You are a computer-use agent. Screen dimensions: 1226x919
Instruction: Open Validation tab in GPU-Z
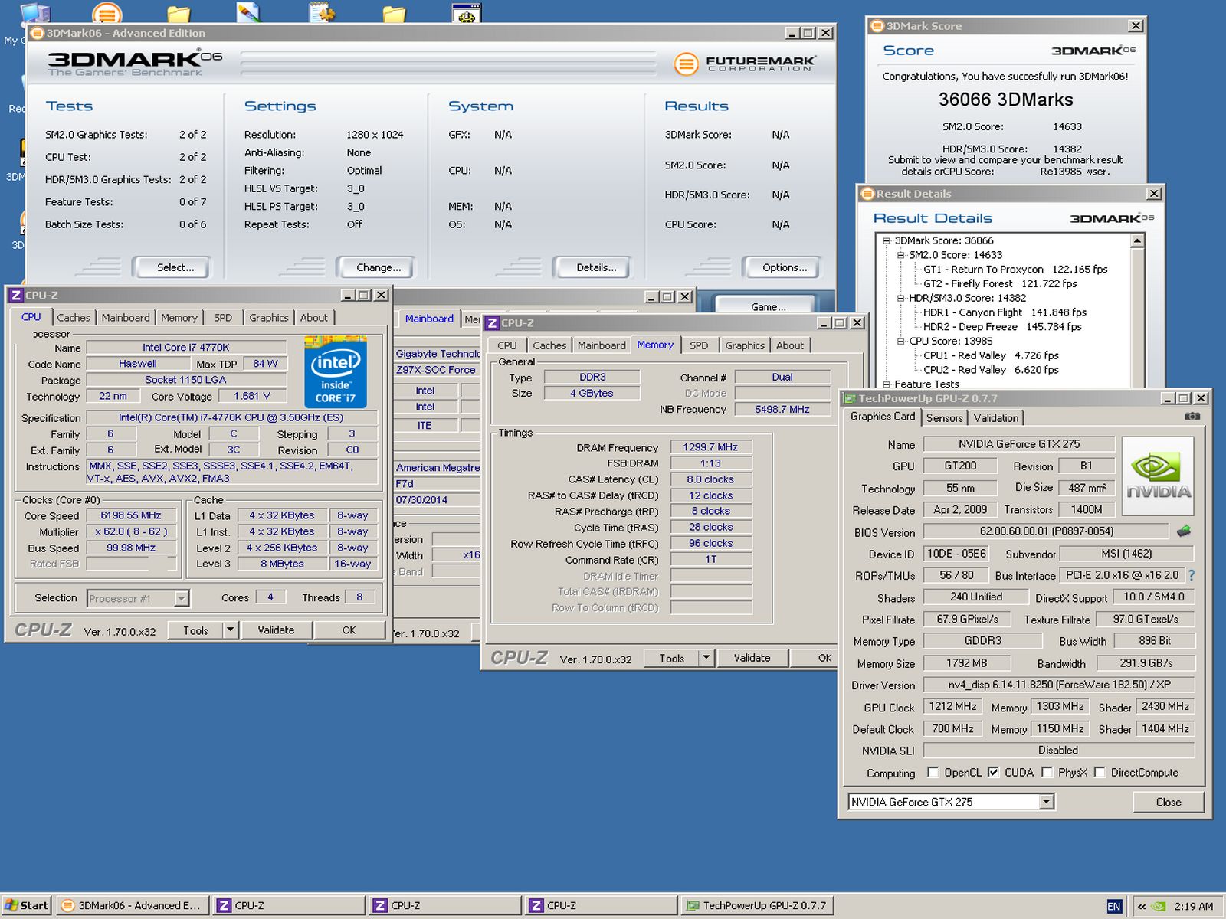click(996, 418)
